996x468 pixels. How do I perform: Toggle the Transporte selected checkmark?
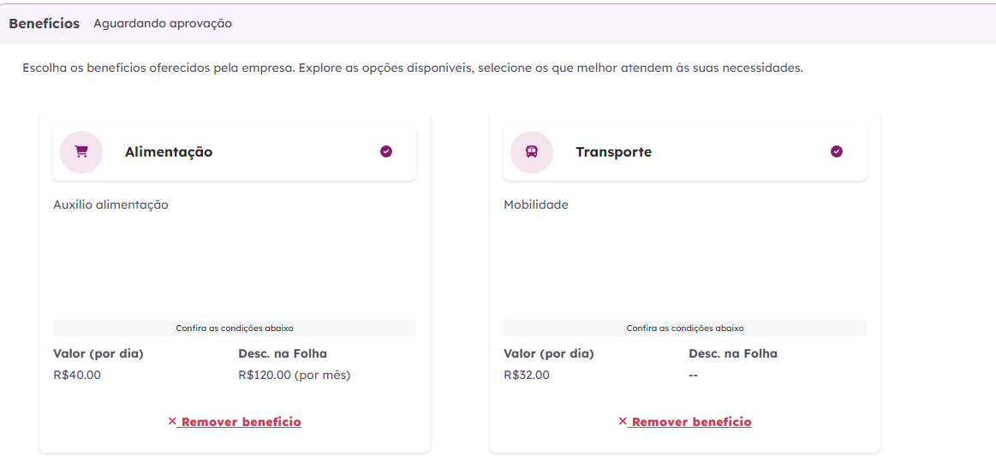(x=837, y=151)
